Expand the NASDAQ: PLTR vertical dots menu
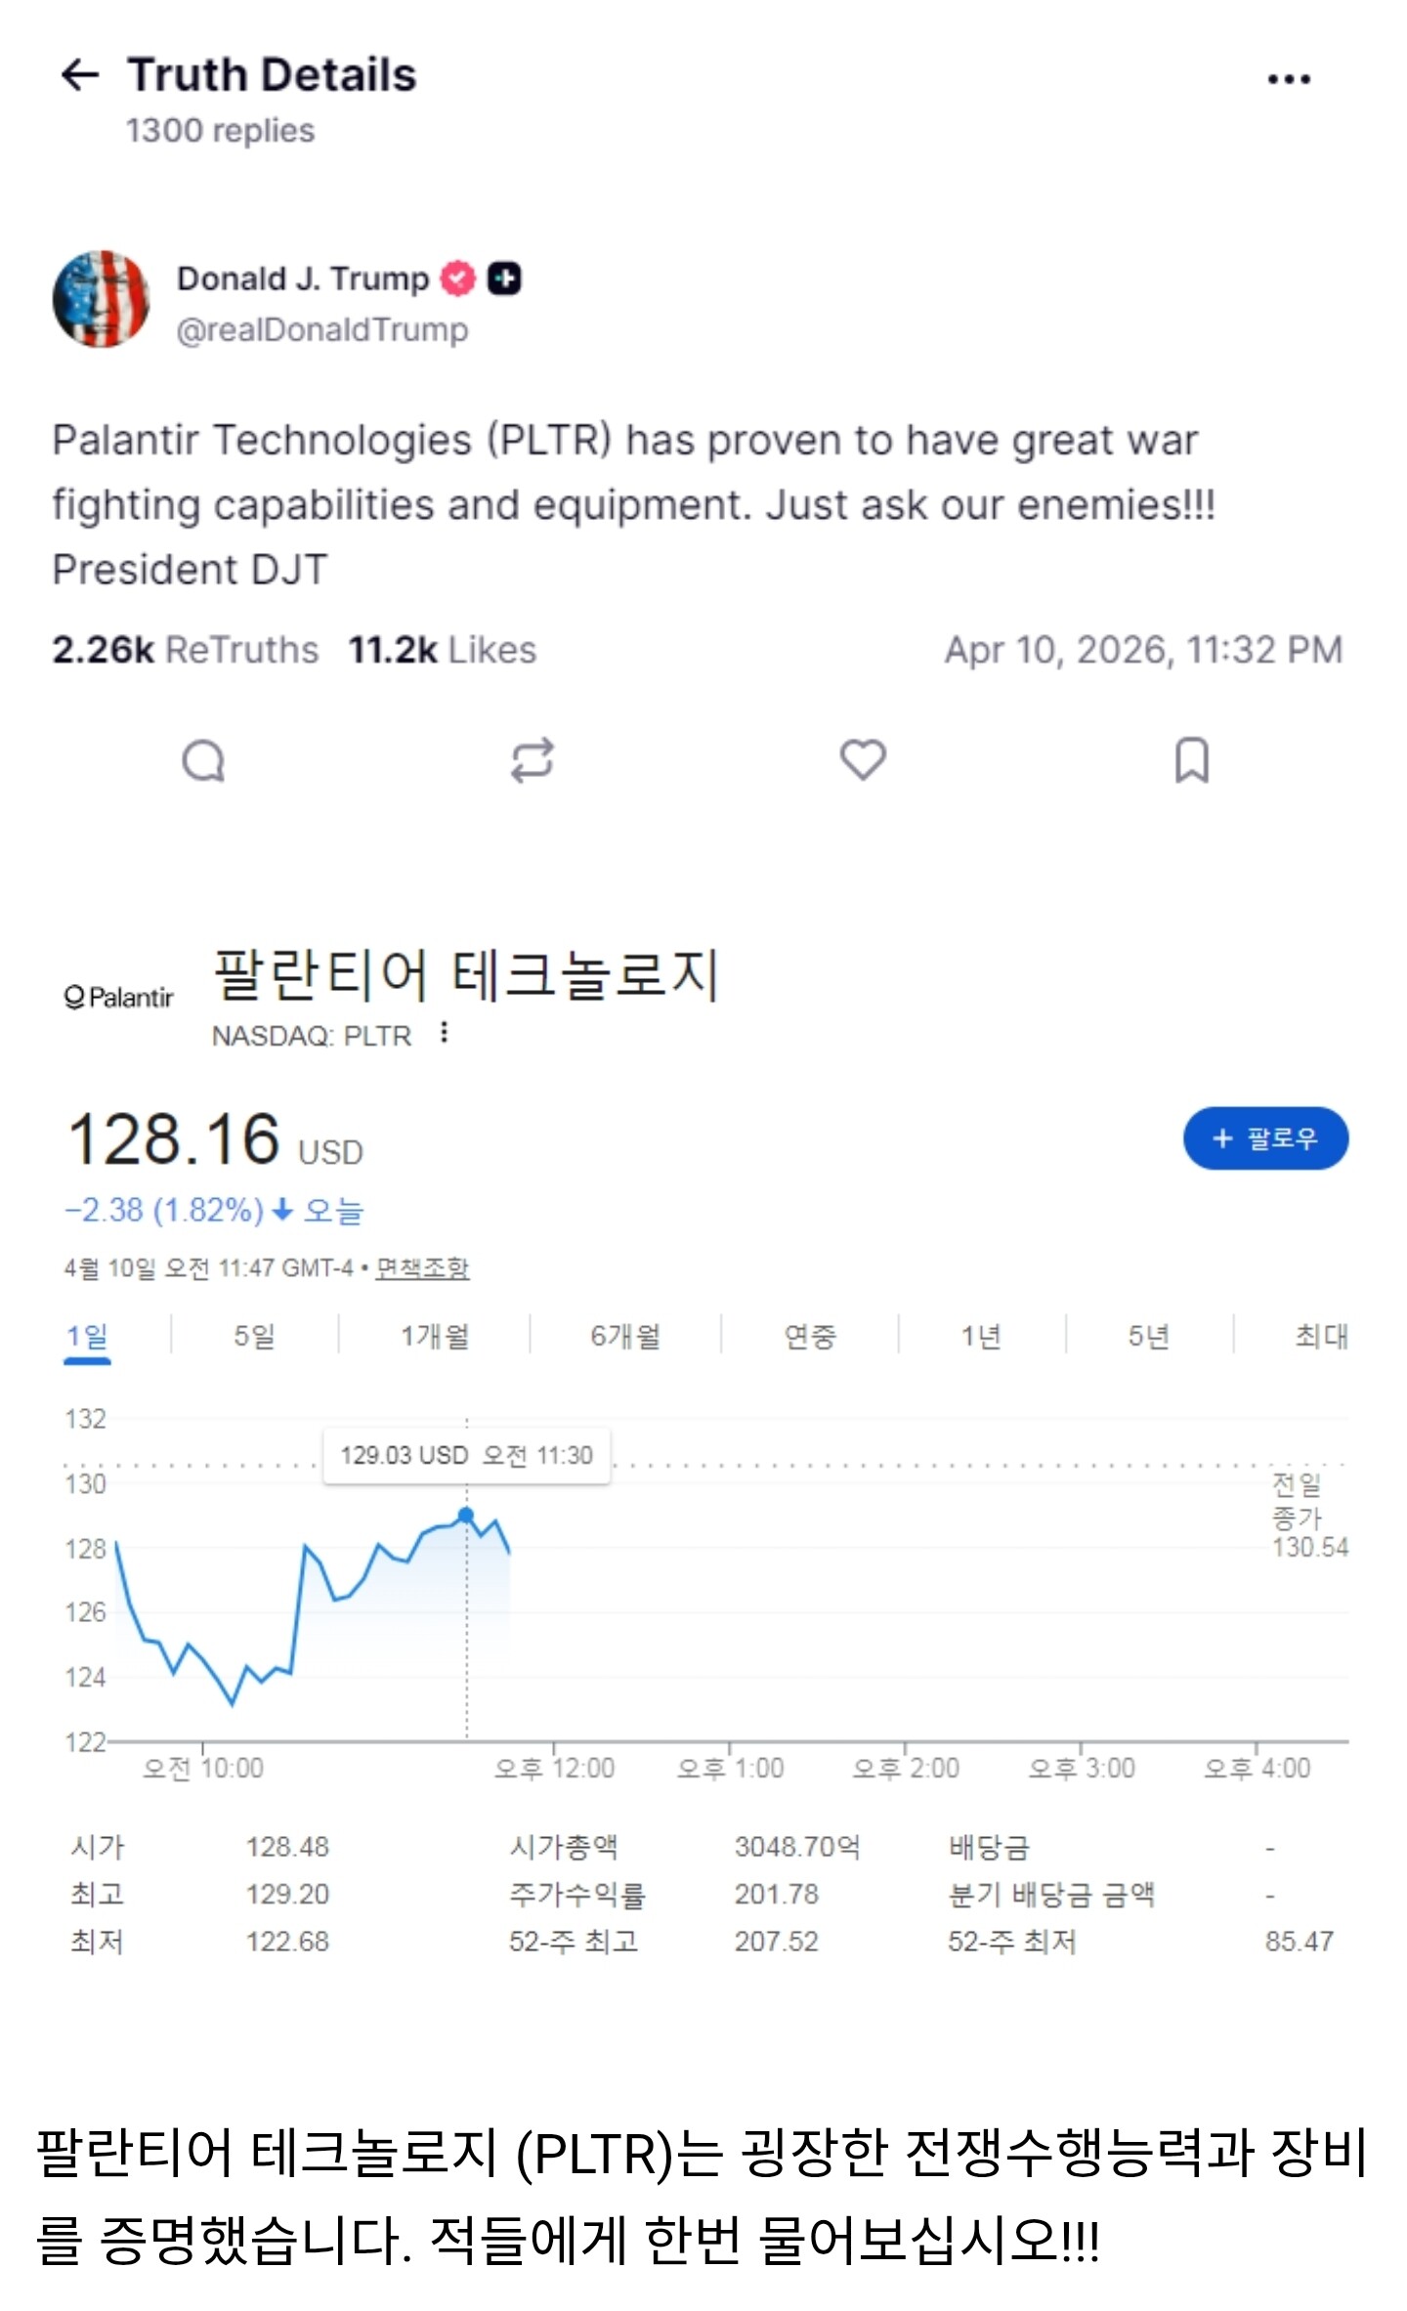This screenshot has height=2311, width=1407. 445,1033
